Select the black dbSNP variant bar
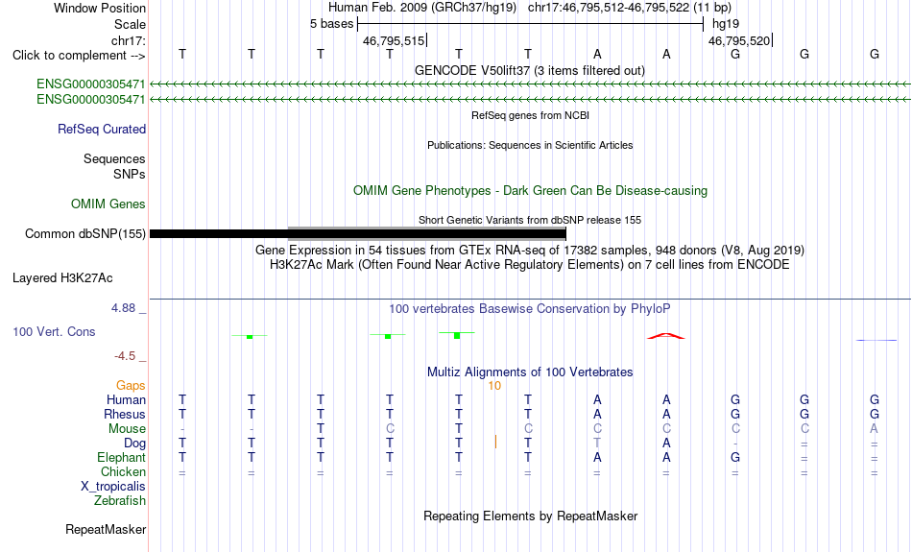Image resolution: width=912 pixels, height=552 pixels. pos(358,234)
